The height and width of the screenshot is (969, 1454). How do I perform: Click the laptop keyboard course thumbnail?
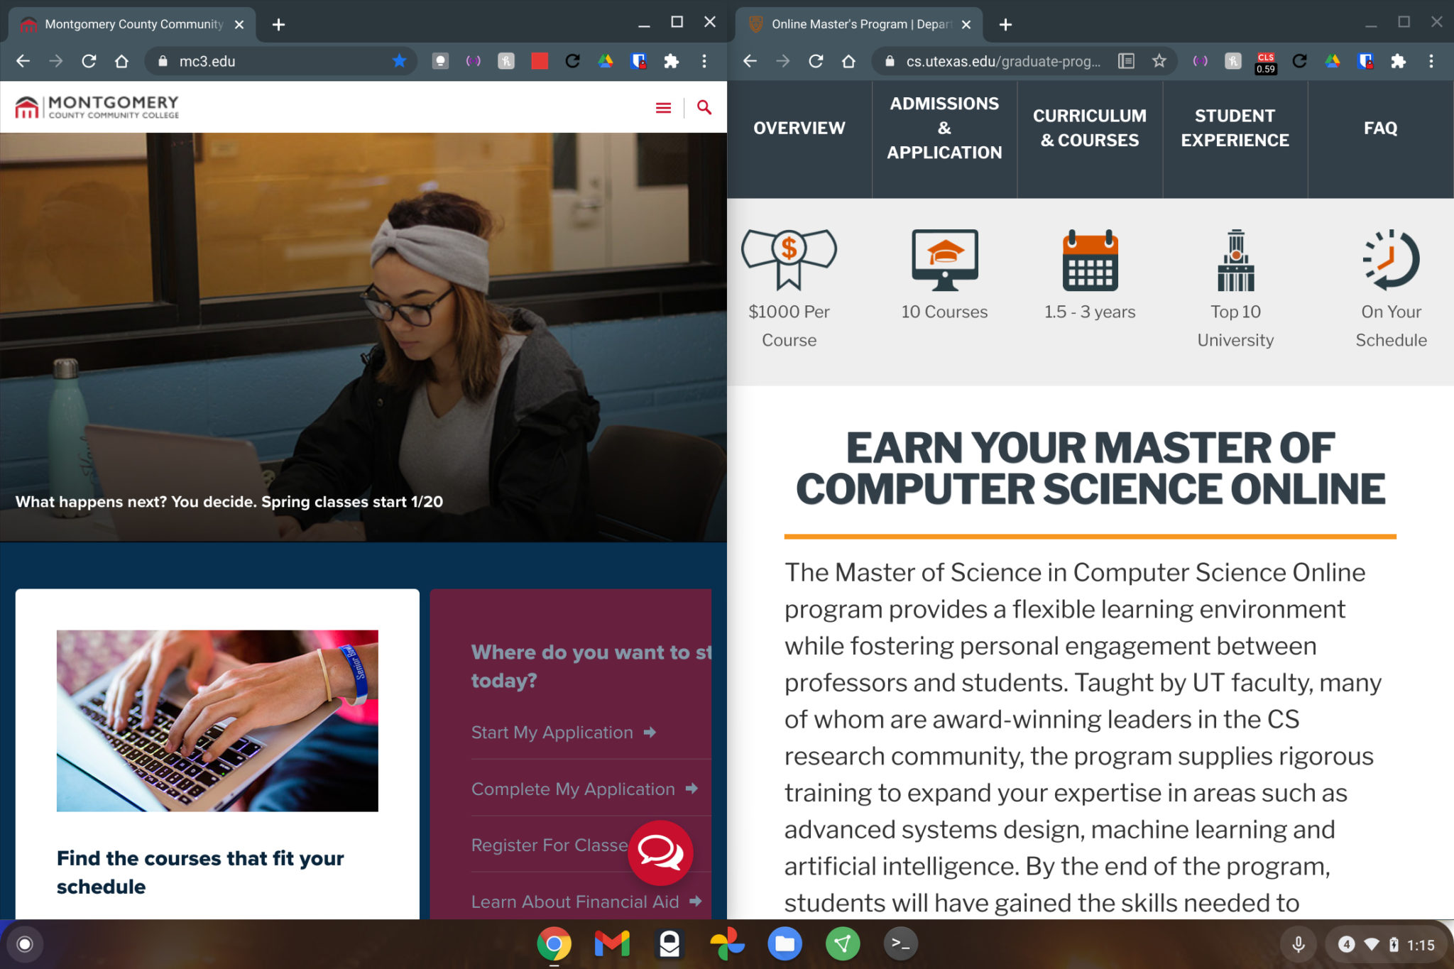(x=217, y=721)
